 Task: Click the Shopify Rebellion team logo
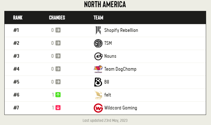click(98, 30)
